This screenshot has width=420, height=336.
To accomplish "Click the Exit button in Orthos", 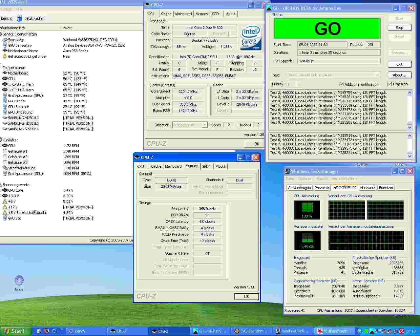I will [x=399, y=64].
